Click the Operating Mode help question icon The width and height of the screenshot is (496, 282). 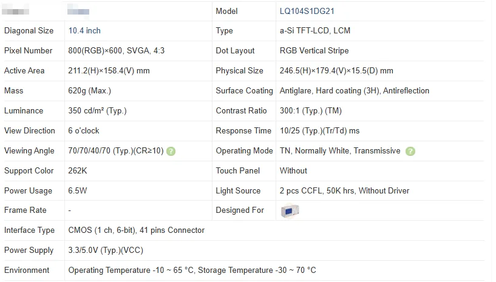tap(410, 152)
